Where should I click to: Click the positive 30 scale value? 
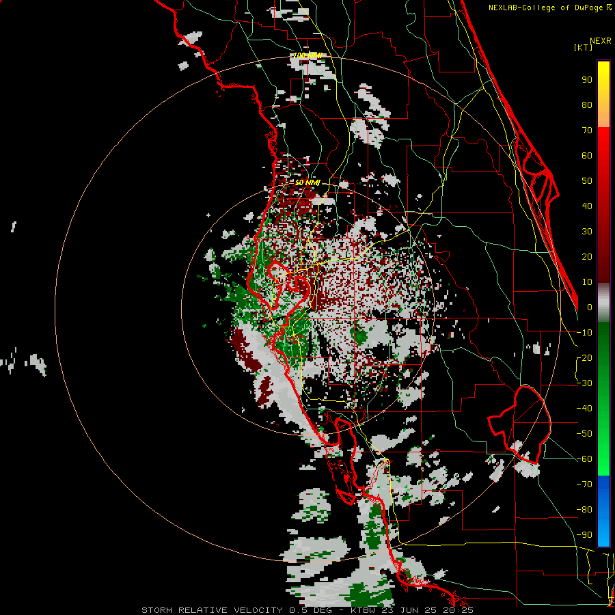pos(587,232)
